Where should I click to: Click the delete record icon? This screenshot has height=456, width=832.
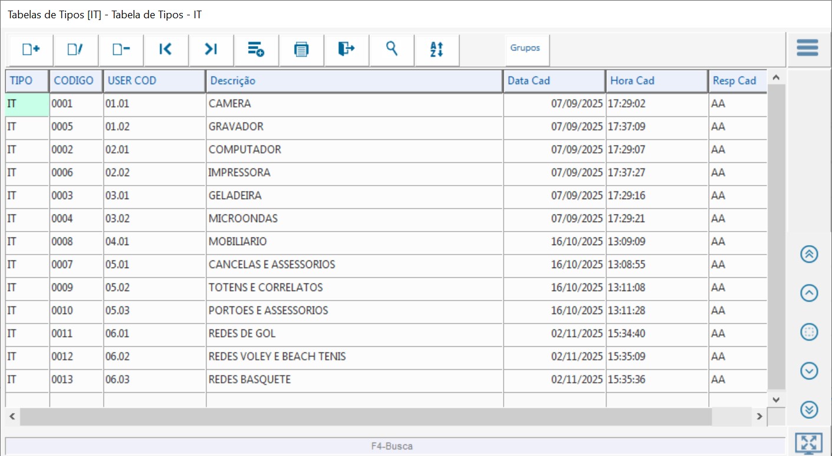tap(121, 49)
